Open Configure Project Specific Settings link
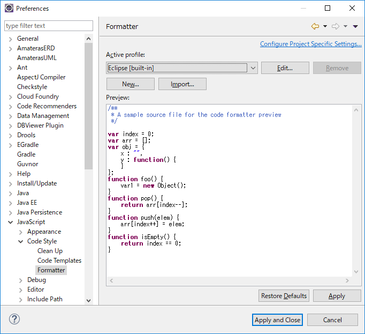This screenshot has height=334, width=365. [x=311, y=44]
